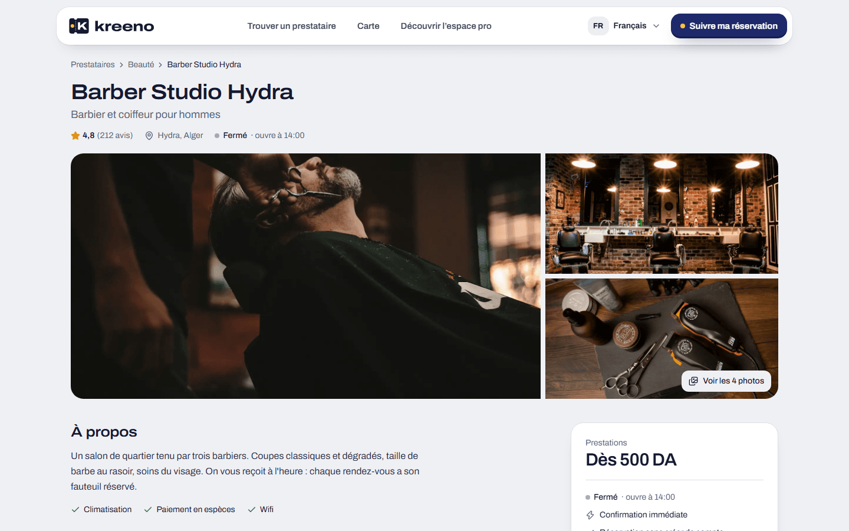The image size is (849, 531).
Task: Go to the Prestataires breadcrumb link
Action: click(93, 65)
